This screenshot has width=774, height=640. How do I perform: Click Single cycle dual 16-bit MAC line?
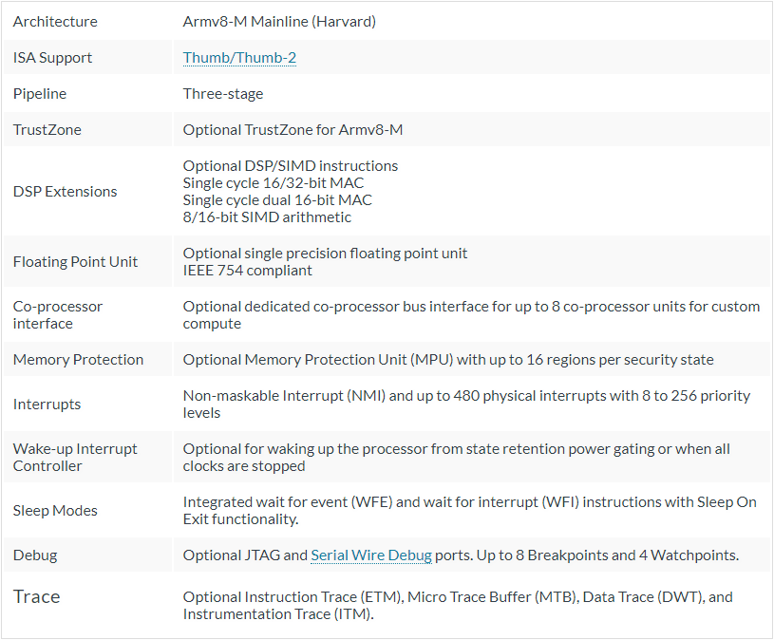(x=277, y=199)
